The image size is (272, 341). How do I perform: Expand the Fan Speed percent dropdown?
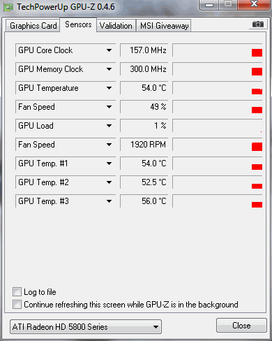pos(66,107)
